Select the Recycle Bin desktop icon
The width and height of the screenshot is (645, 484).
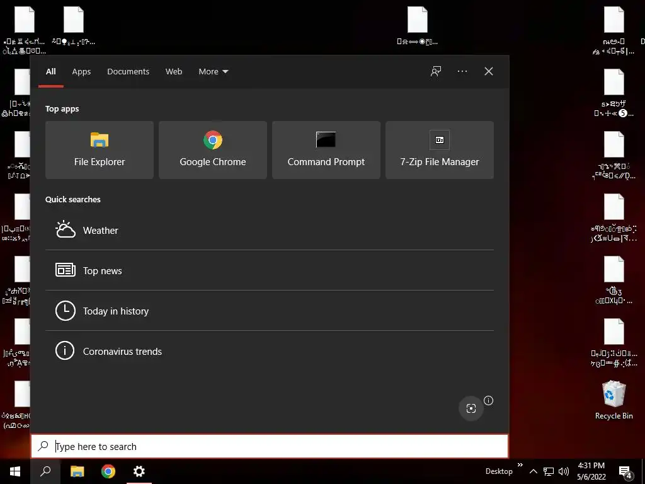[x=614, y=400]
